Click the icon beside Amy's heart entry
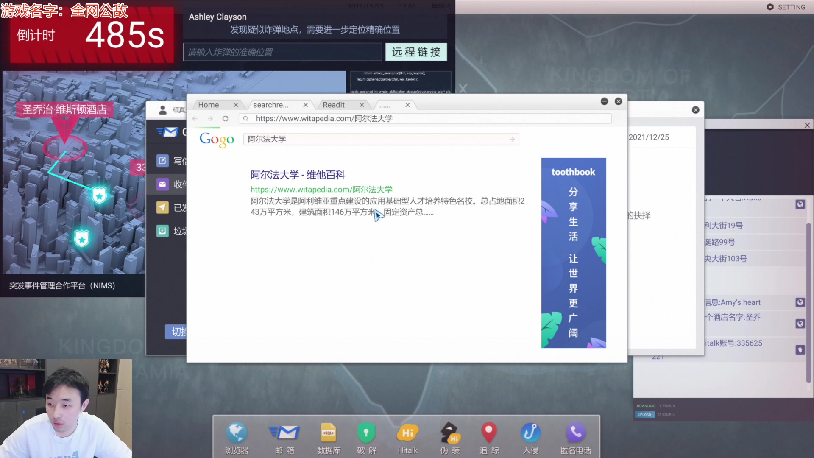This screenshot has height=458, width=814. click(800, 302)
